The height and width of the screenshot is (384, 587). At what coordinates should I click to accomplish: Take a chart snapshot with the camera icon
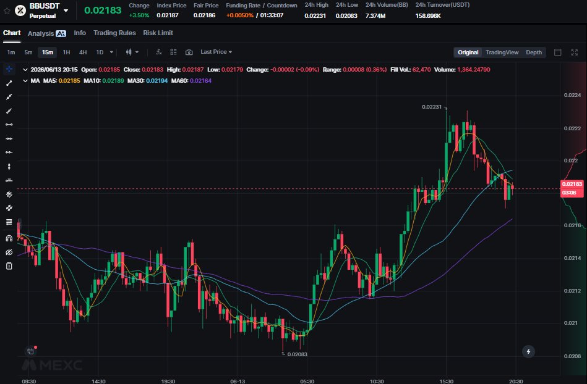click(x=189, y=52)
